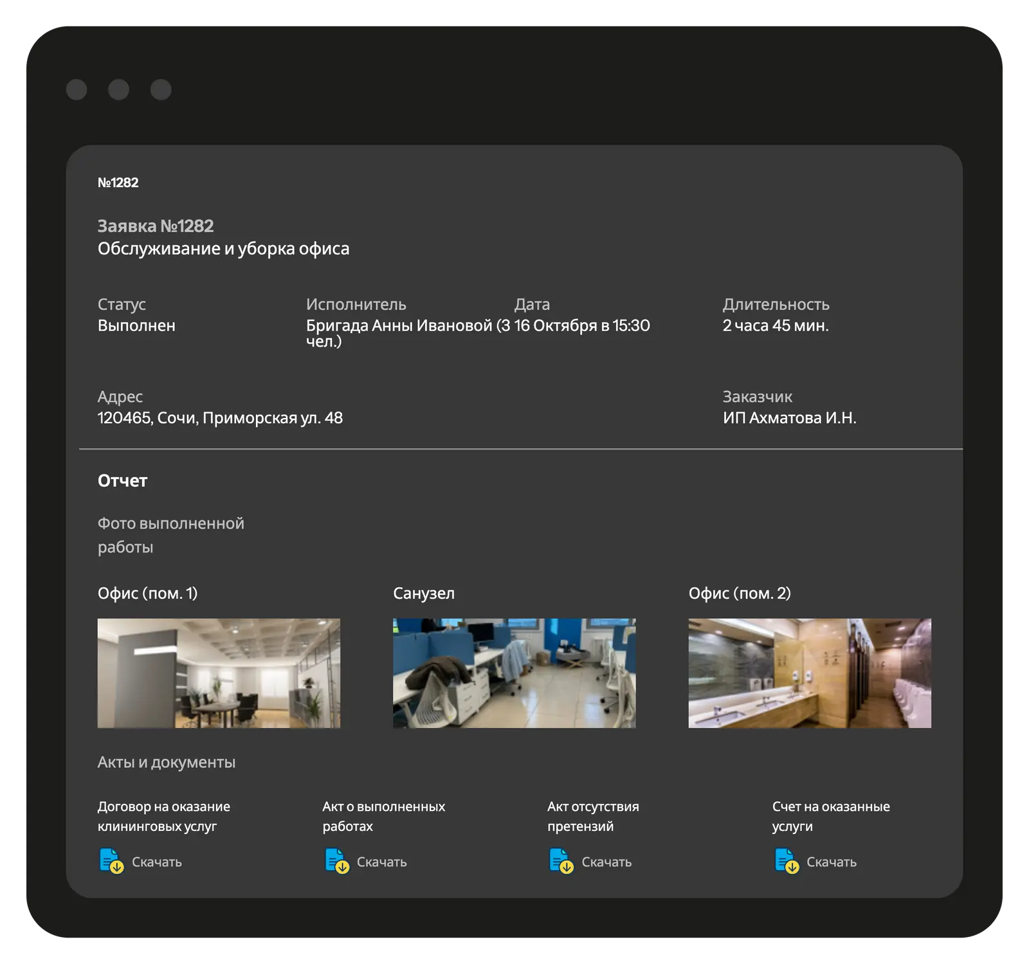Open the photo under Санузел

click(514, 673)
